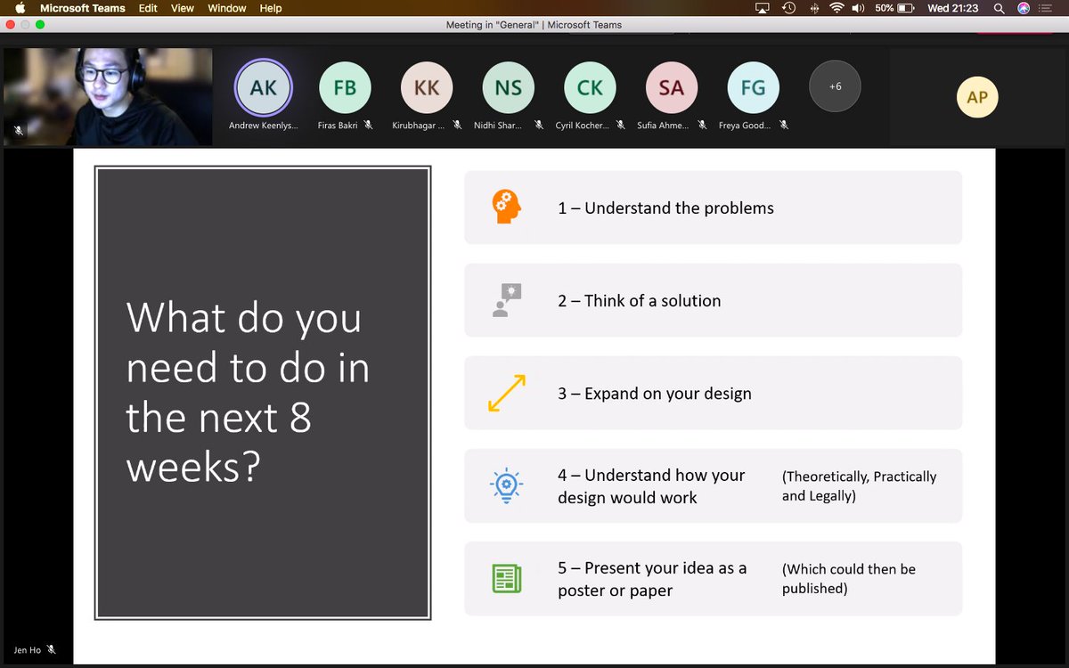This screenshot has width=1069, height=668.
Task: Open the Wi-Fi status menu
Action: pos(836,8)
